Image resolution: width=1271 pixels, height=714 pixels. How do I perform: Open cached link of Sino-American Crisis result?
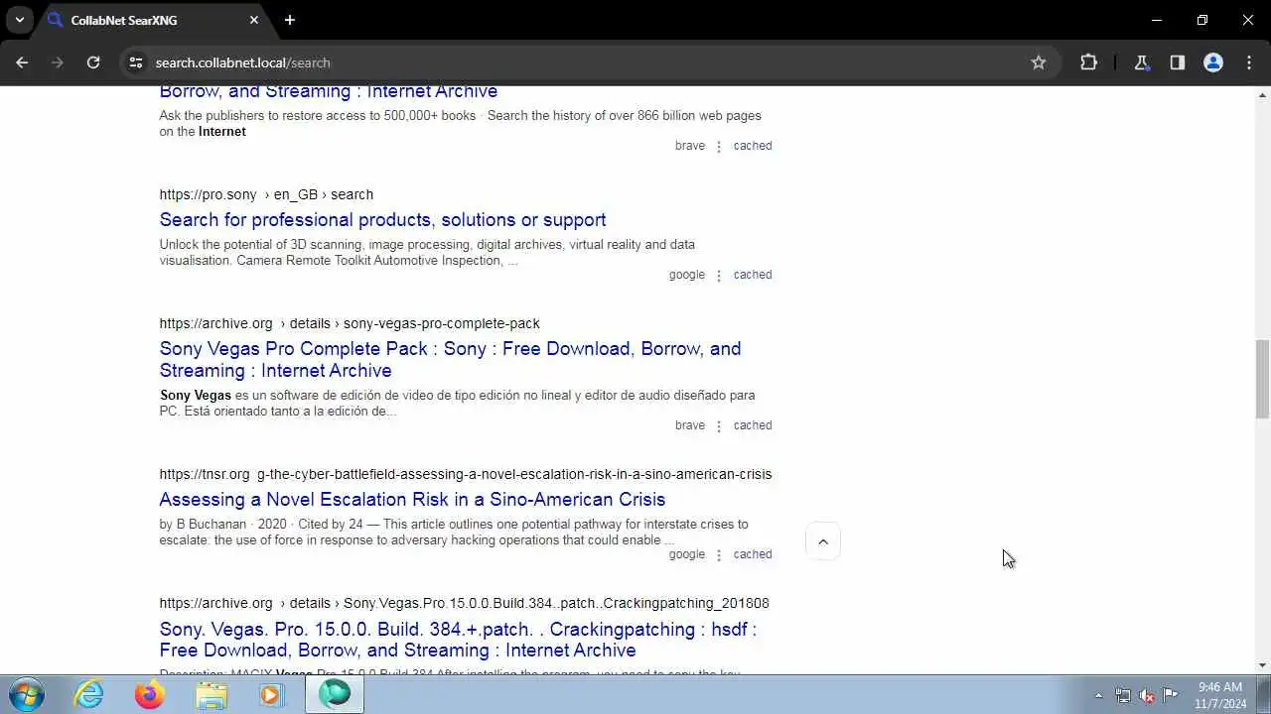pos(753,554)
